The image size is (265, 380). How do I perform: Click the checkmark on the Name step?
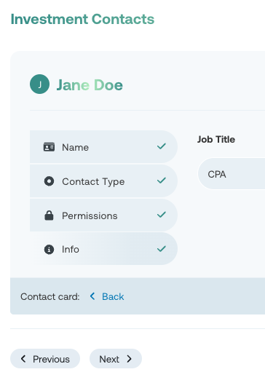(162, 146)
